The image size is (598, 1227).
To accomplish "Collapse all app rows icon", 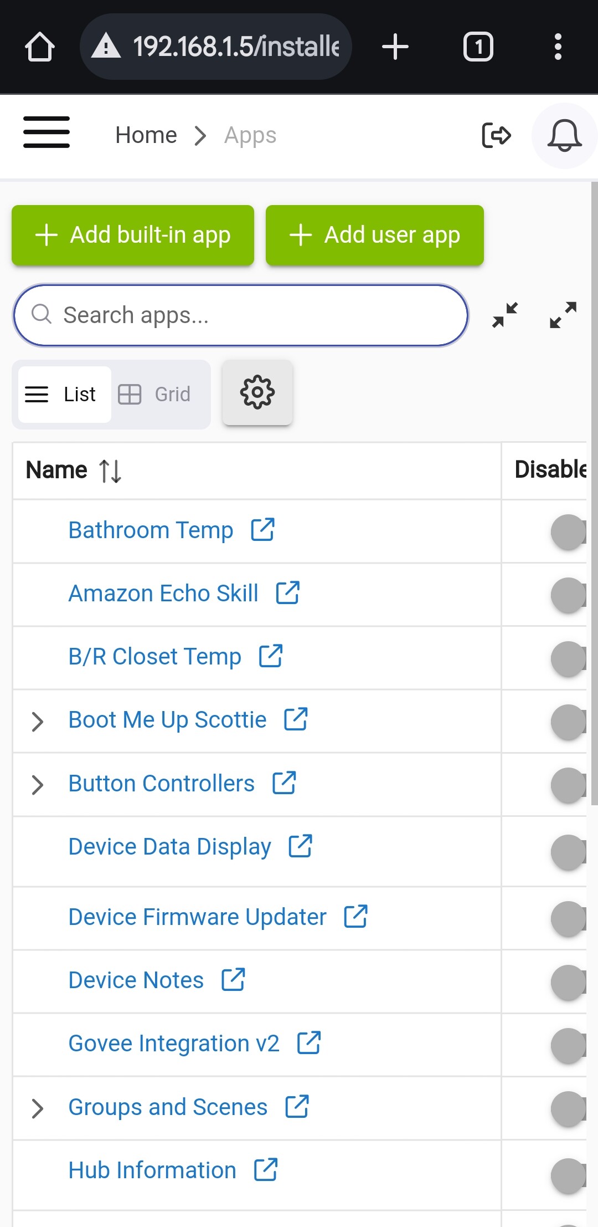I will 505,315.
